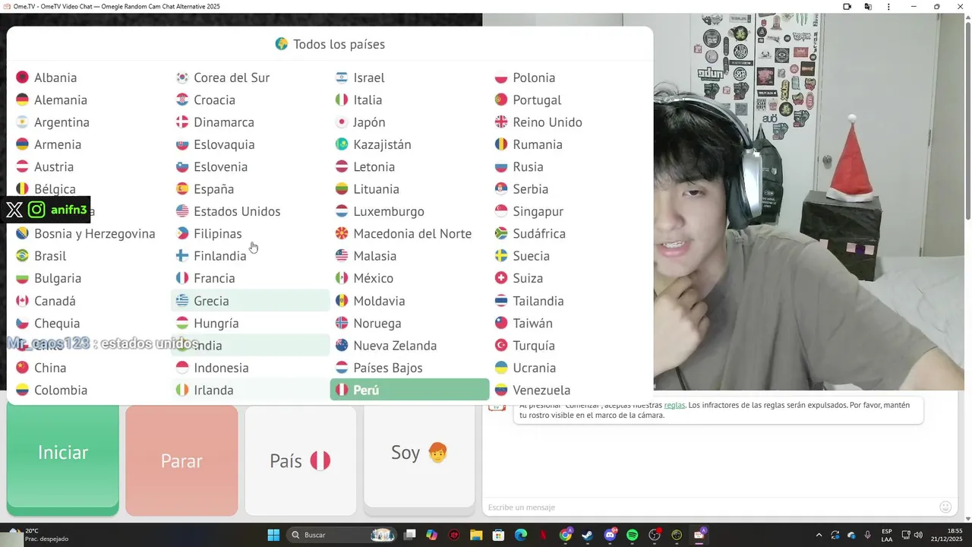The width and height of the screenshot is (972, 547).
Task: Open the Windows Start menu
Action: (273, 535)
